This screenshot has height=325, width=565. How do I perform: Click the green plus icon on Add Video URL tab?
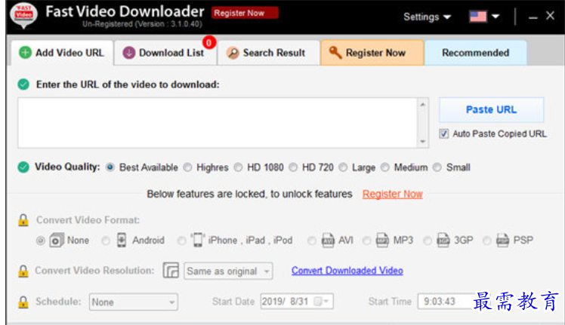(x=25, y=53)
